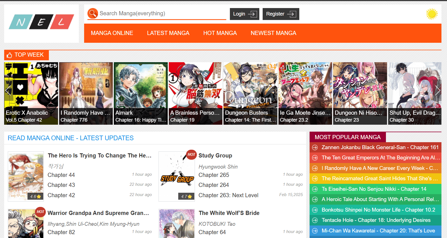
Task: Select the MOST POPULAR MANGA tab header
Action: point(348,137)
